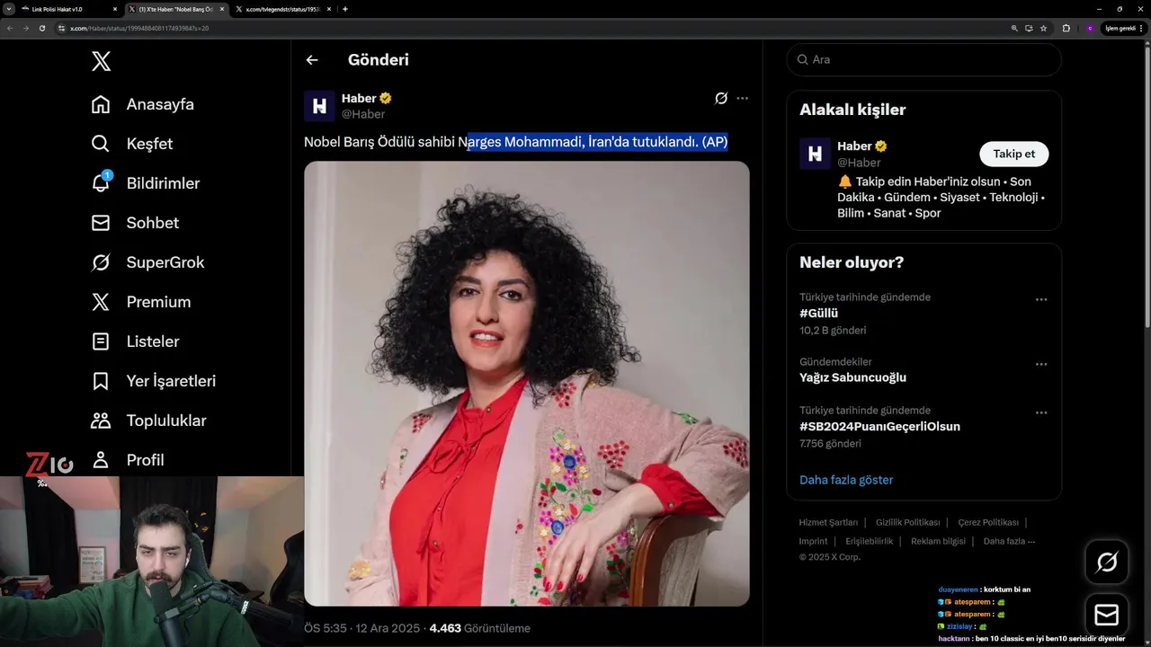1151x647 pixels.
Task: Open a new browser tab
Action: 345,9
